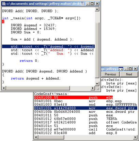Click disassembly horizontal scroll right arrow
Image resolution: width=139 pixels, height=141 pixels.
pos(135,137)
